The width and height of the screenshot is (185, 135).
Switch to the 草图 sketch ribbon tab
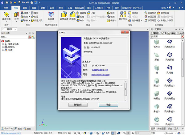pyautogui.click(x=25, y=8)
